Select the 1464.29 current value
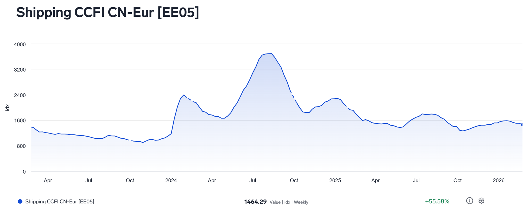The image size is (526, 214). point(255,202)
